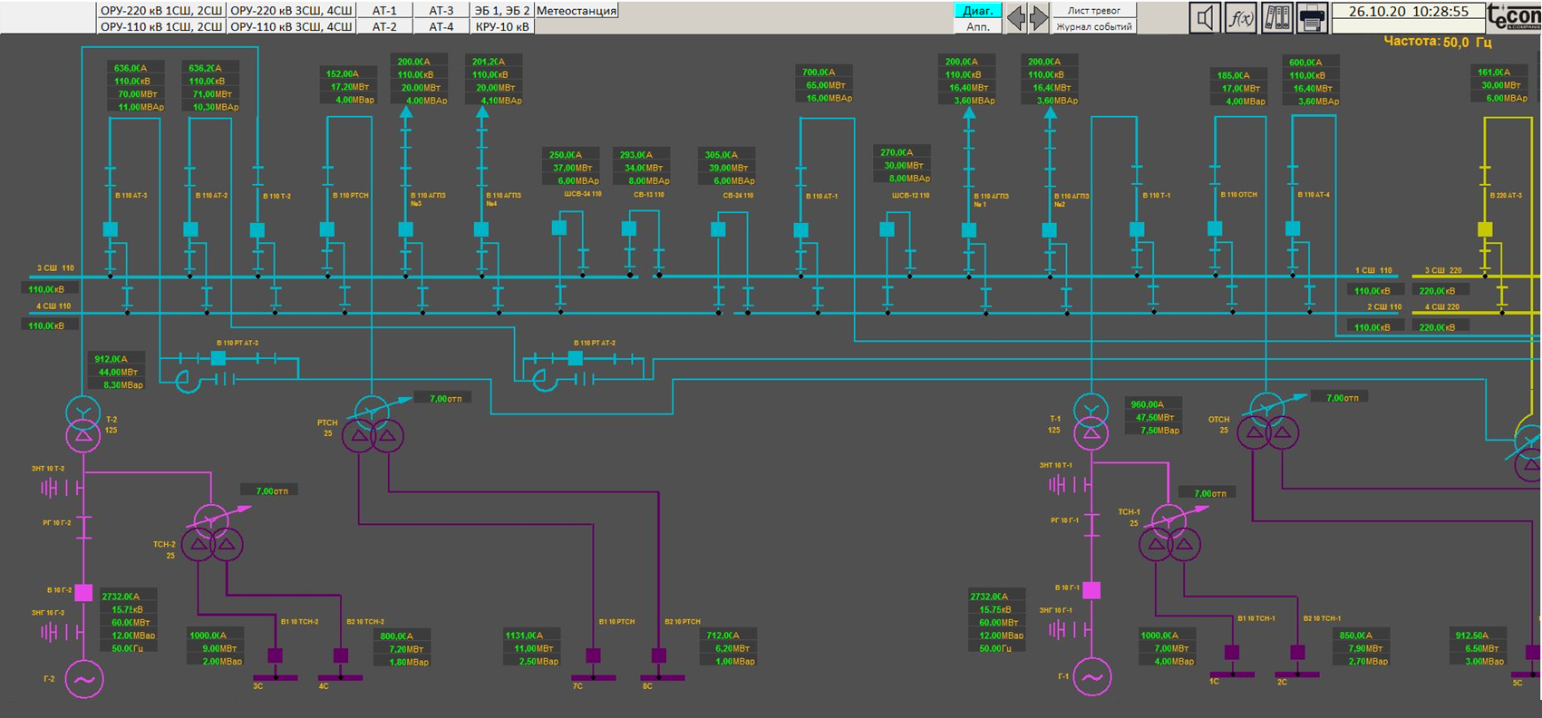Click the speaker sound icon
This screenshot has height=718, width=1542.
(1205, 18)
